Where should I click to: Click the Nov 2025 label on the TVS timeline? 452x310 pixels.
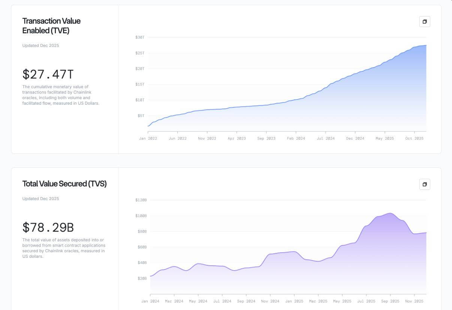415,301
